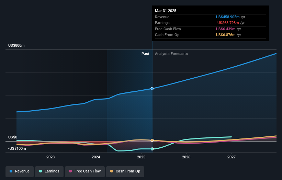Click the Free Cash Flow label in tooltip
The width and height of the screenshot is (282, 180).
pyautogui.click(x=168, y=29)
